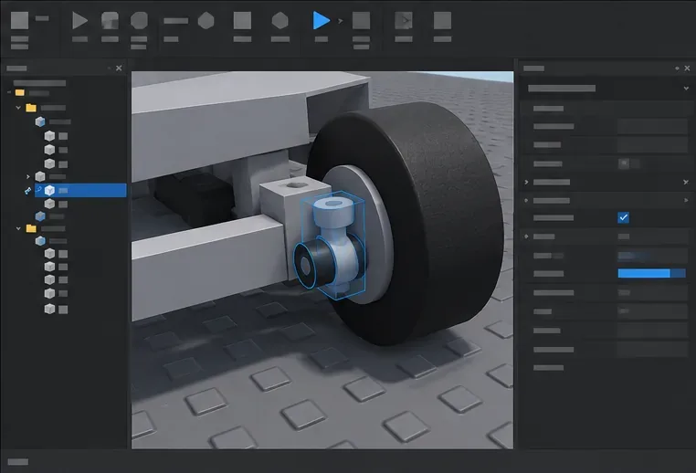The width and height of the screenshot is (696, 473).
Task: Start the simulation with the blue play arrow
Action: pos(321,20)
